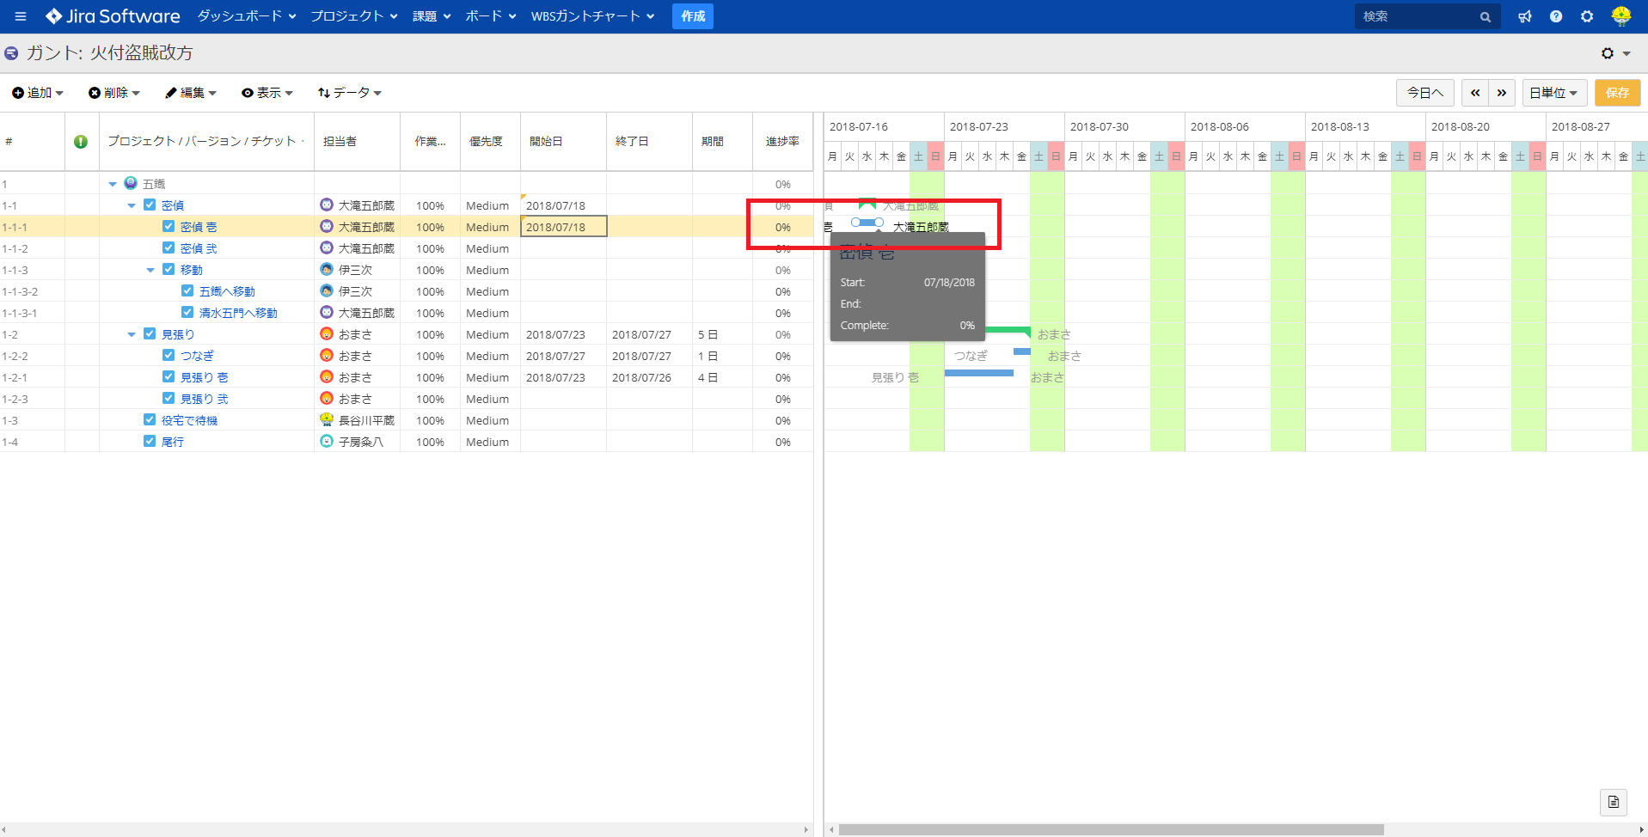
Task: Click the 保存 save button
Action: pos(1617,93)
